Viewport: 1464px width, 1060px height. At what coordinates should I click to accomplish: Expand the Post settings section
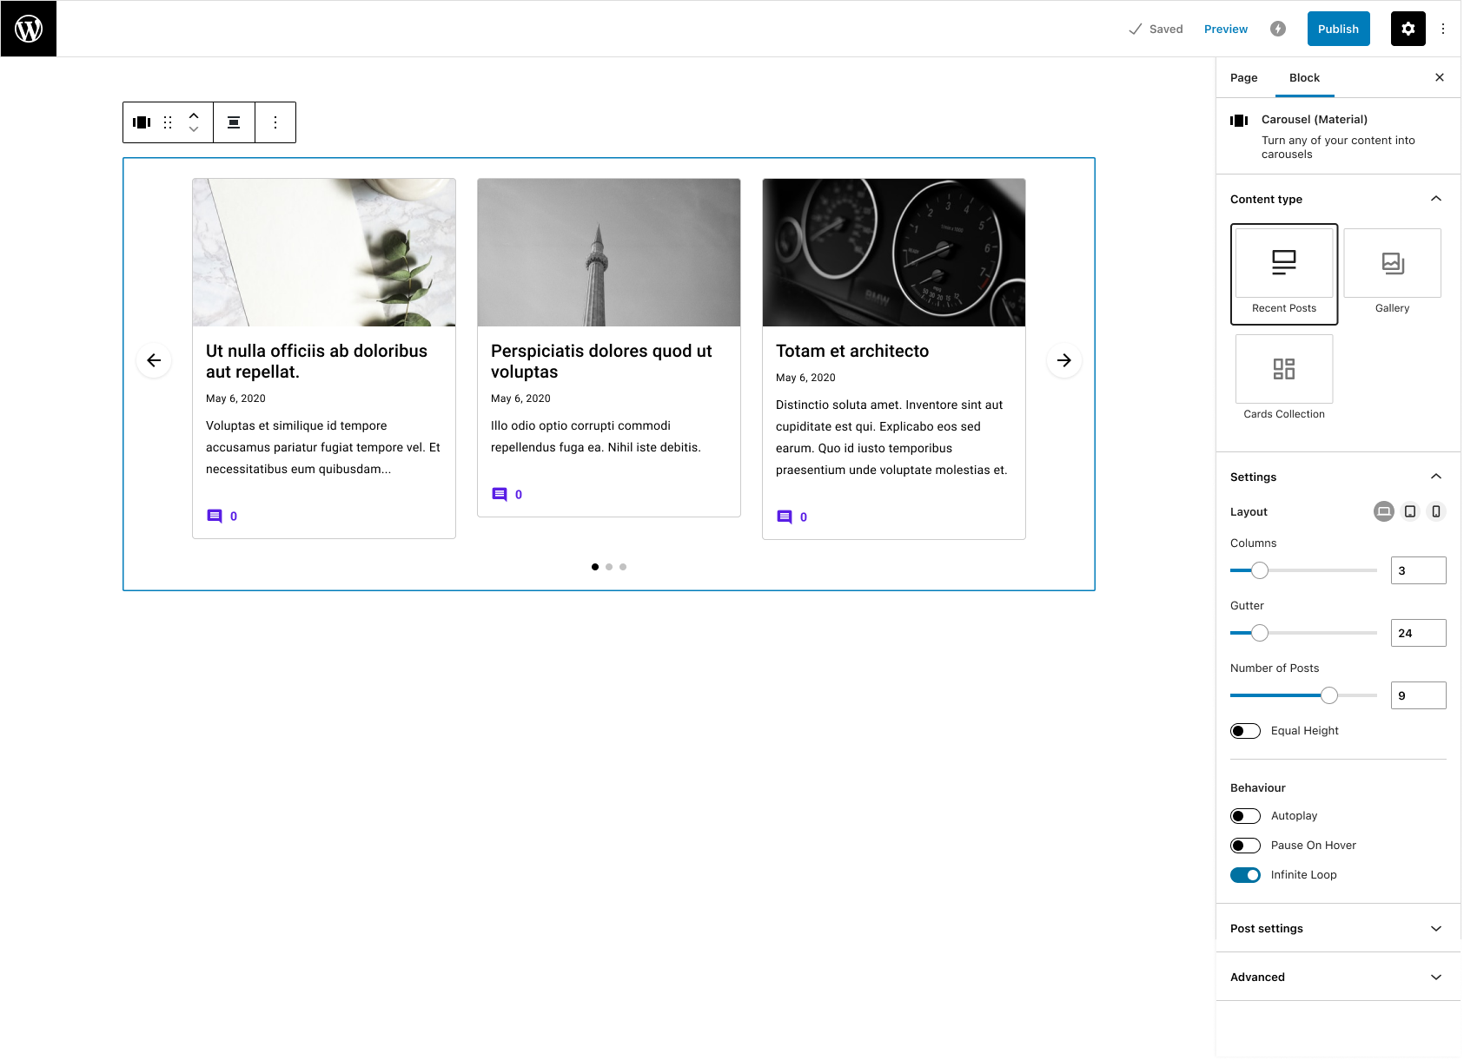point(1338,928)
